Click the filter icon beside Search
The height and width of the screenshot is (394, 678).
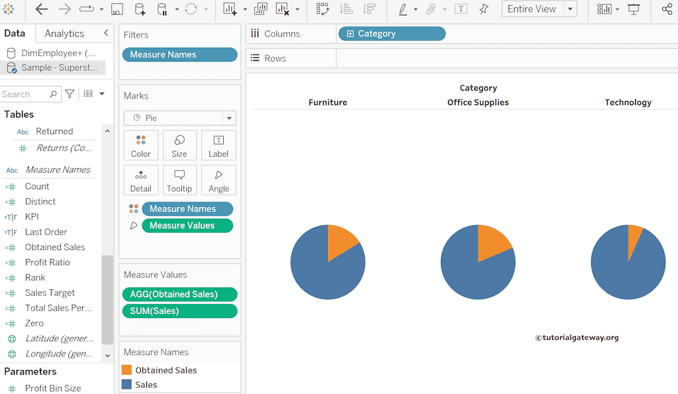(x=70, y=94)
